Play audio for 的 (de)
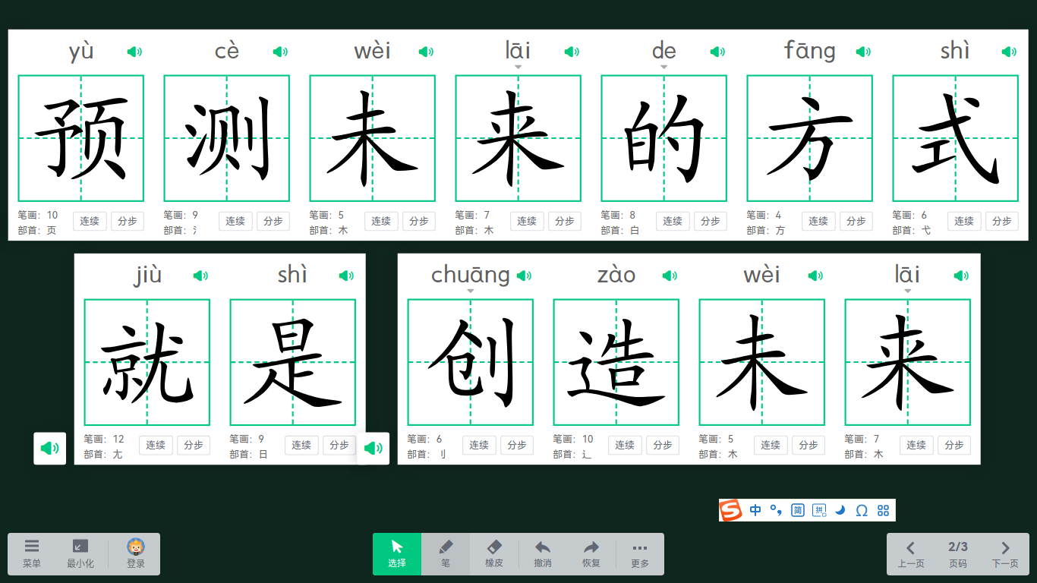Screen dimensions: 1037x583 [717, 52]
